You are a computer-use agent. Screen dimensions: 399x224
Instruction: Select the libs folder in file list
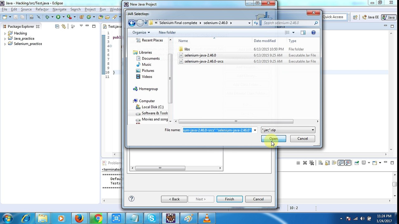point(187,49)
